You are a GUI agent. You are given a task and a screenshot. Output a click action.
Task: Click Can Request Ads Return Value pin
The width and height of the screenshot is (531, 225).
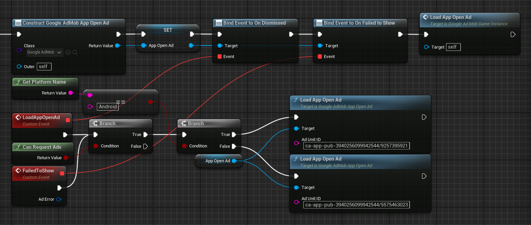(66, 158)
